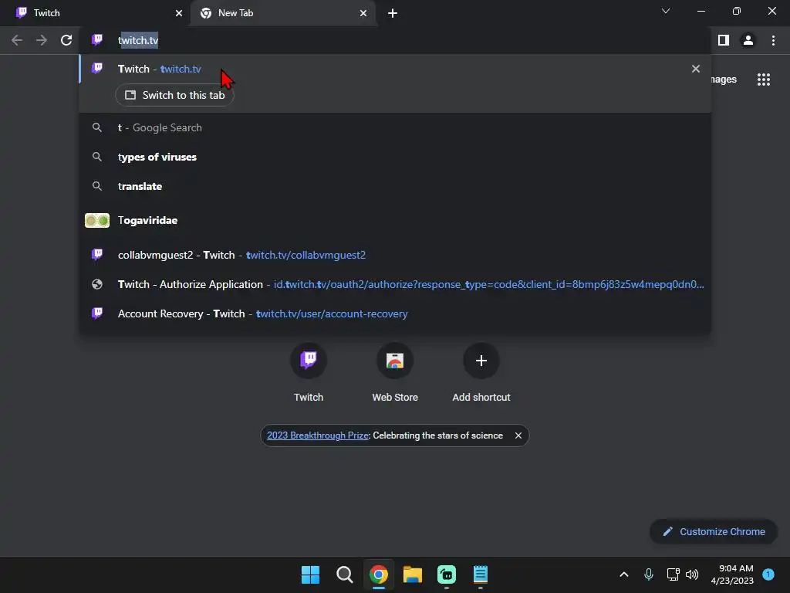
Task: Choose the 't - Google Search' suggestion
Action: [395, 127]
